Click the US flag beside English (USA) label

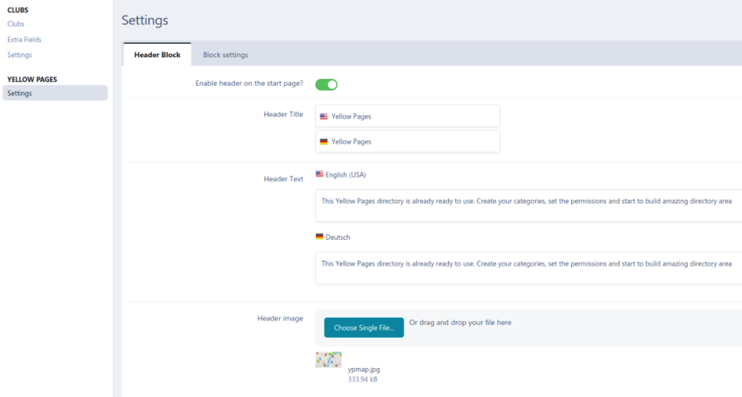pos(319,175)
